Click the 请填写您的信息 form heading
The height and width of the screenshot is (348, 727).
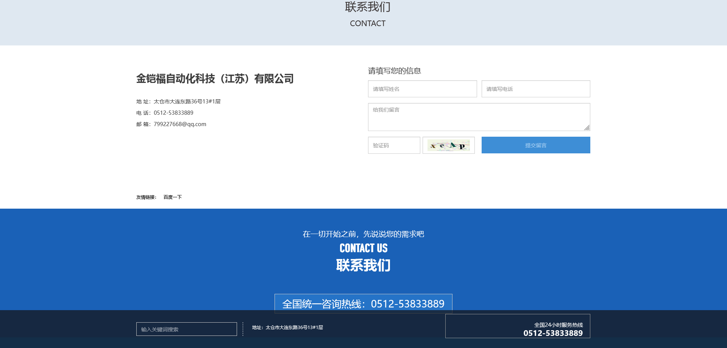coord(395,71)
